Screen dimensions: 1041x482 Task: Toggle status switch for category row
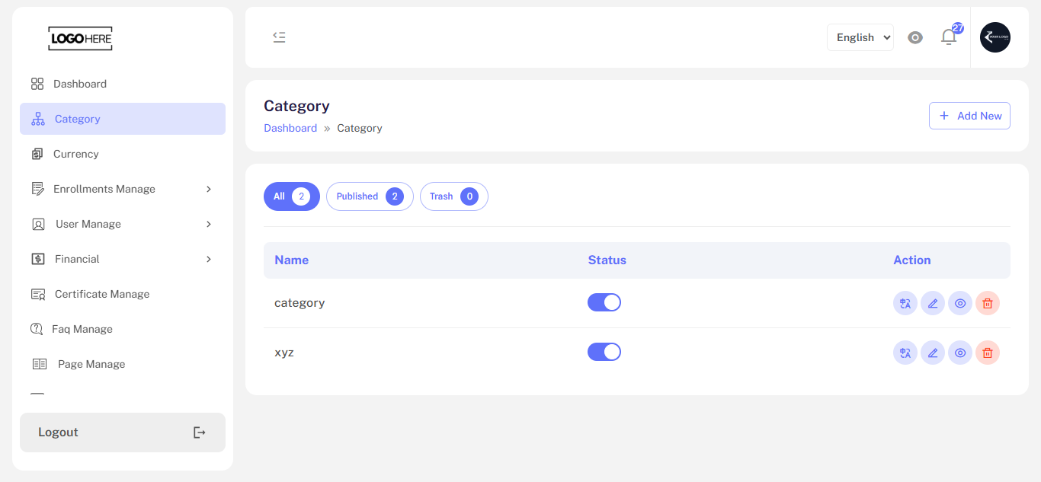[x=604, y=302]
